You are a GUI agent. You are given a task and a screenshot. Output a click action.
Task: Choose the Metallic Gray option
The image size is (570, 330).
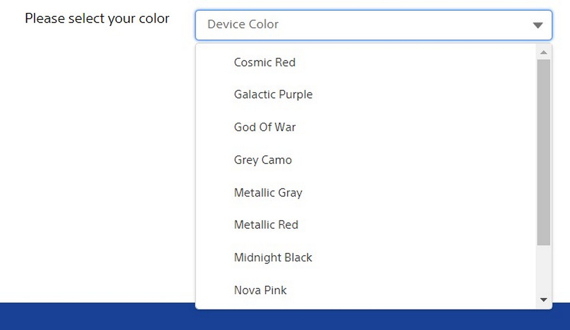click(268, 193)
